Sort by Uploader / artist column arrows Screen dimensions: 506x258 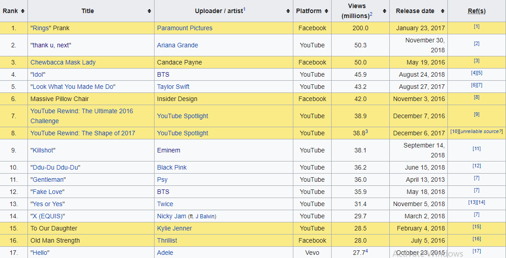point(288,11)
